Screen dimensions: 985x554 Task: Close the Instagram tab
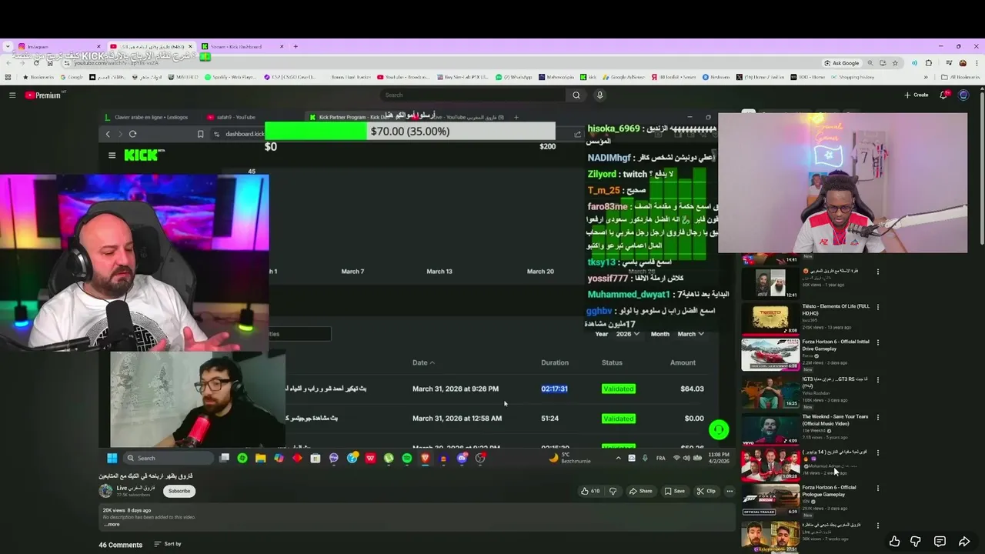click(98, 46)
